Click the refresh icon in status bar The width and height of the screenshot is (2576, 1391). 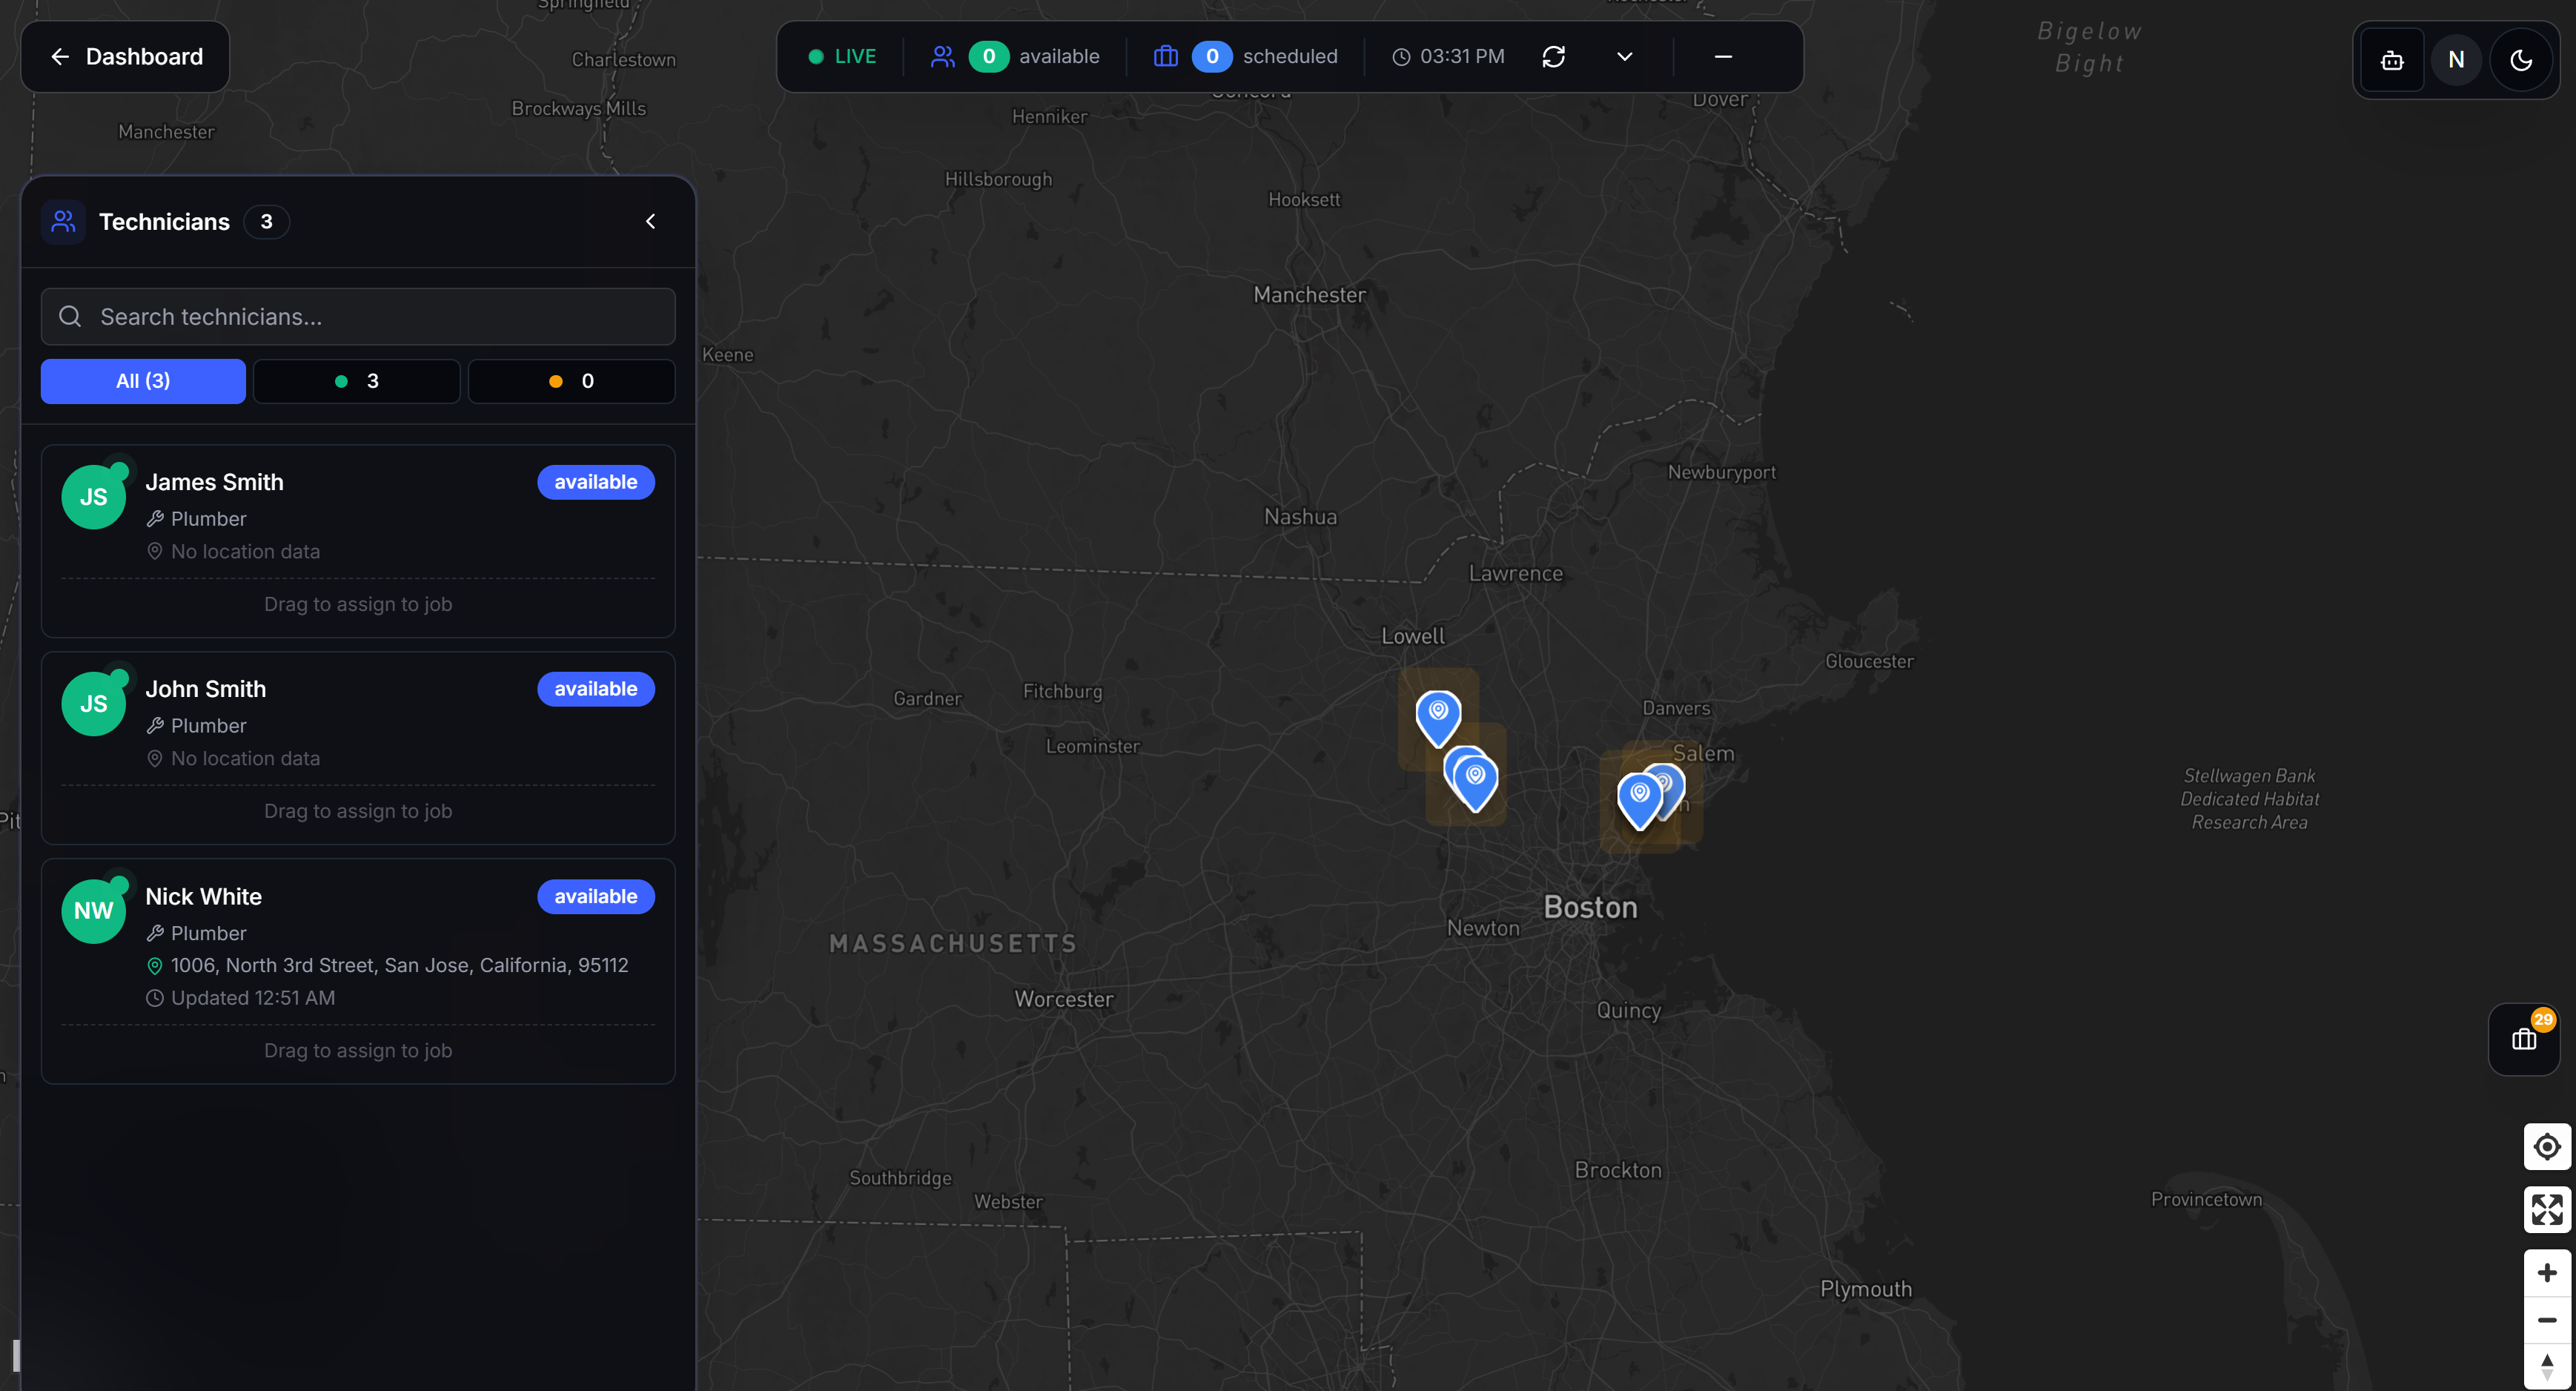coord(1553,57)
